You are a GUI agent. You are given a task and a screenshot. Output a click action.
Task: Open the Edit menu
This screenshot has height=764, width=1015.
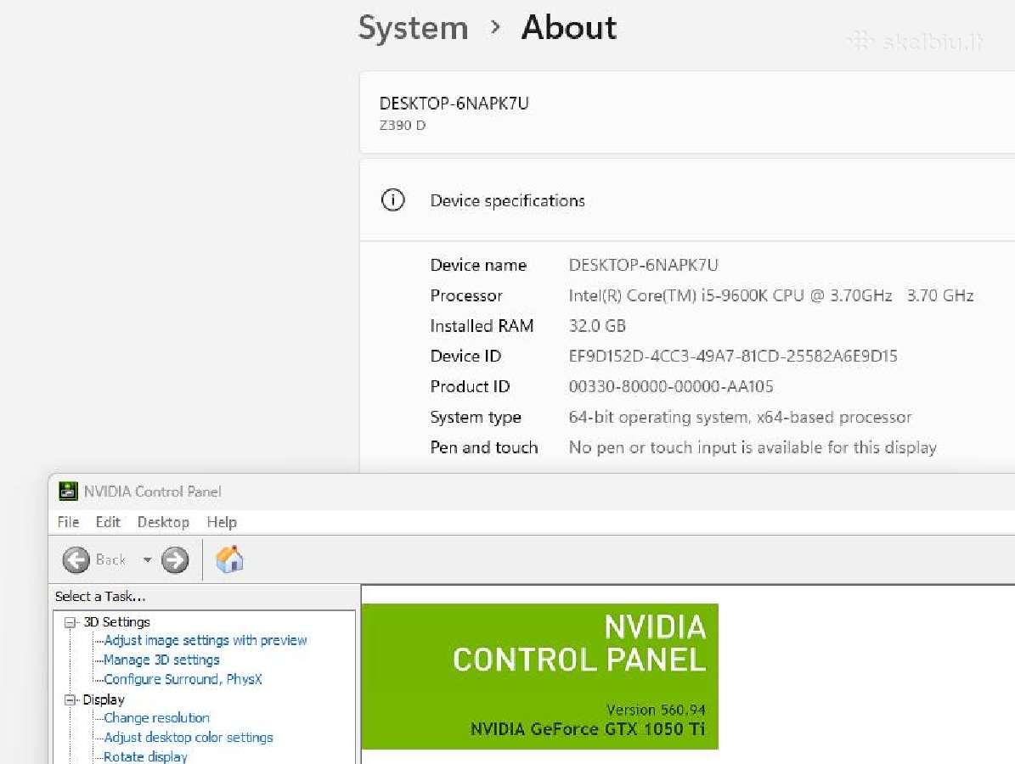click(108, 522)
